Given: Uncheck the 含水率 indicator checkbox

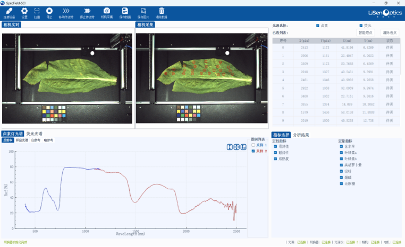Looking at the screenshot, I should (340, 146).
